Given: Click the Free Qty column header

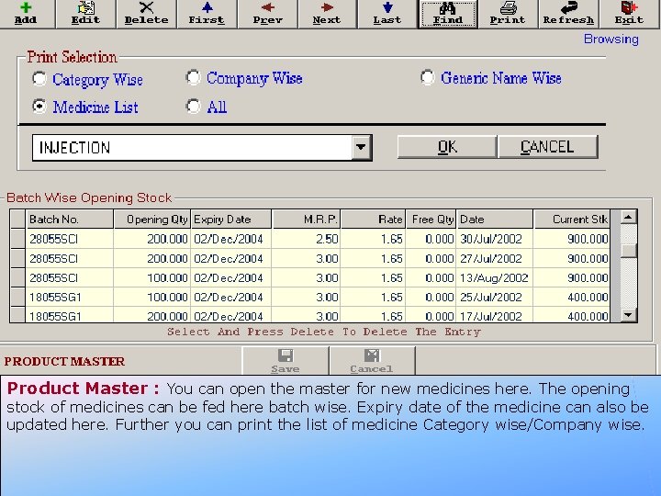Looking at the screenshot, I should tap(431, 220).
